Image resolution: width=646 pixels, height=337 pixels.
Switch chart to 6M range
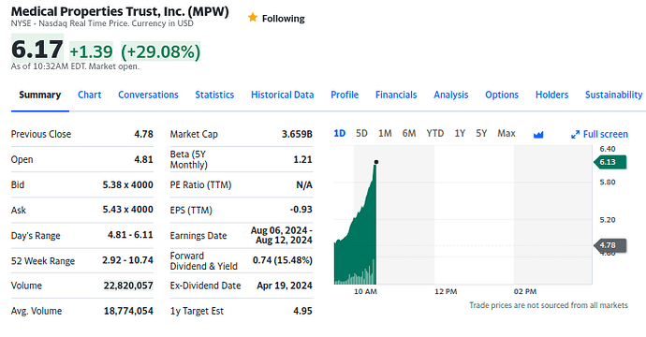(x=409, y=134)
